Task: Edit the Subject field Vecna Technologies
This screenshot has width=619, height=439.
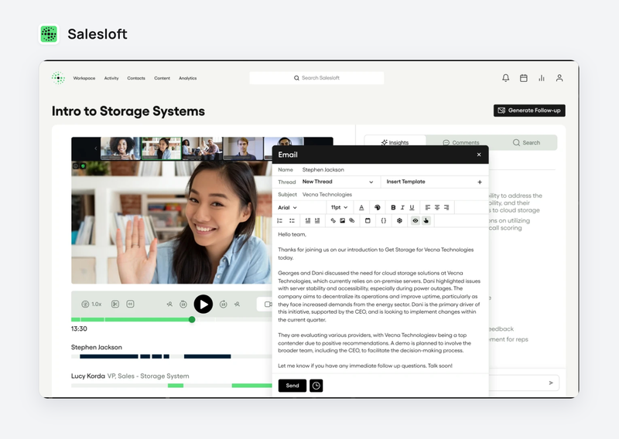Action: click(x=380, y=195)
